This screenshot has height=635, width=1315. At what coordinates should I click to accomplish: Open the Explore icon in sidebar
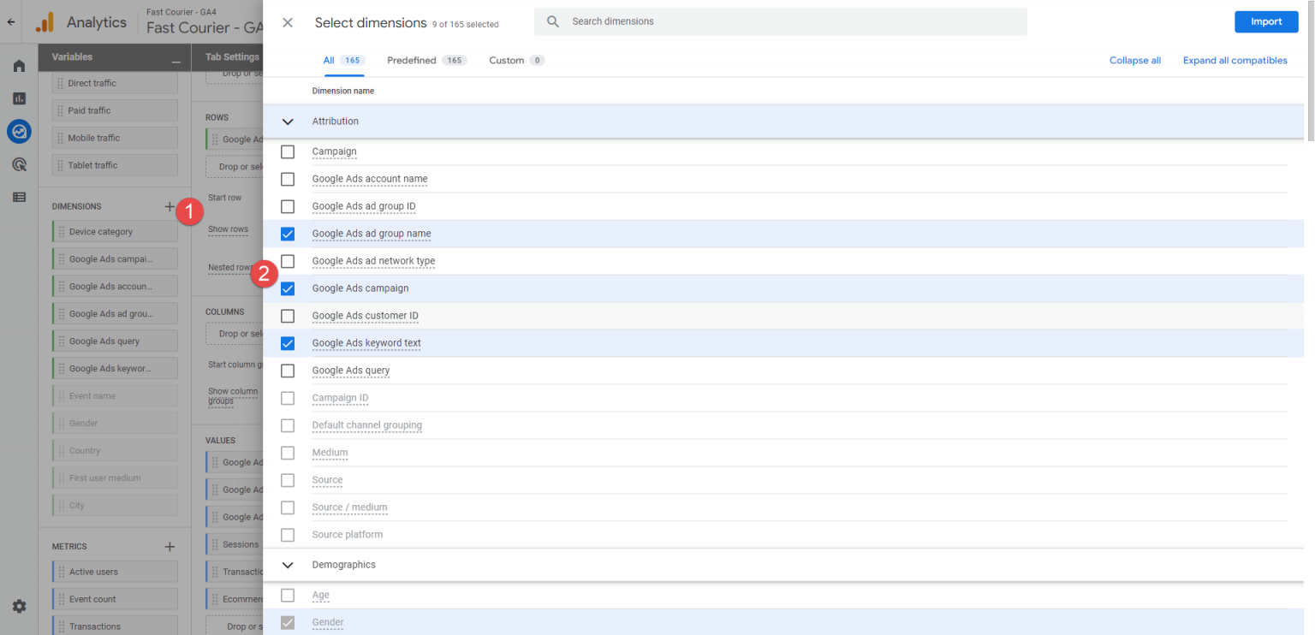click(x=19, y=132)
